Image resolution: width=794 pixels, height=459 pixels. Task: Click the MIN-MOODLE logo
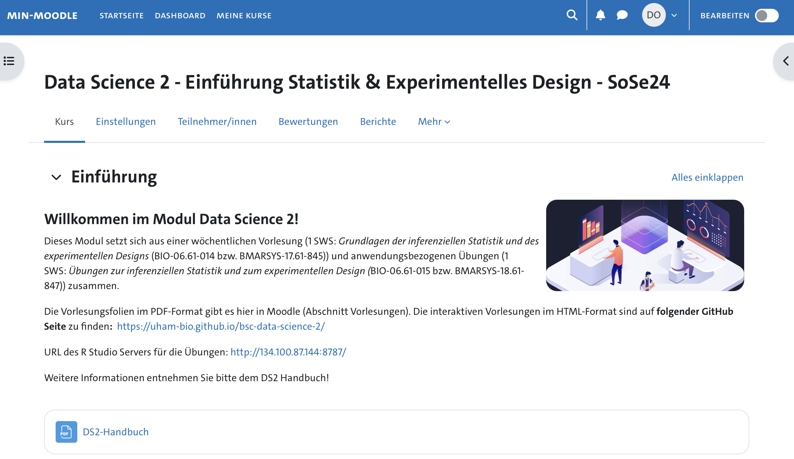click(x=43, y=15)
